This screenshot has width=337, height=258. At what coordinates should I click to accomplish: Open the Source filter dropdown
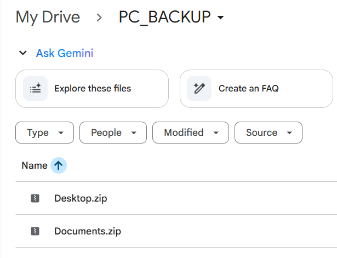coord(269,133)
